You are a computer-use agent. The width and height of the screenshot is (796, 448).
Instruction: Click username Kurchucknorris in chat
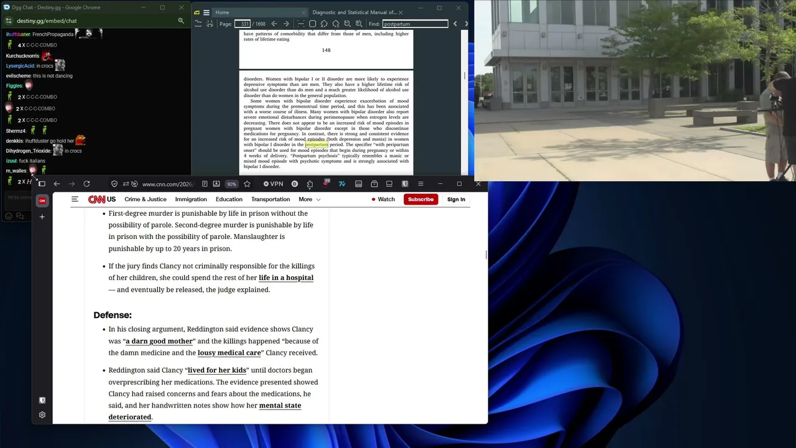(23, 56)
